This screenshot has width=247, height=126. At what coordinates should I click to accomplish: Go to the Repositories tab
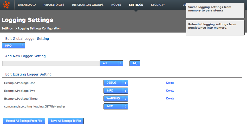click(54, 5)
